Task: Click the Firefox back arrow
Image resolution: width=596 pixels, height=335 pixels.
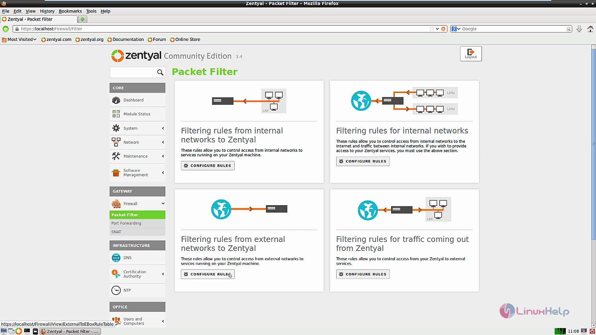Action: (6, 29)
